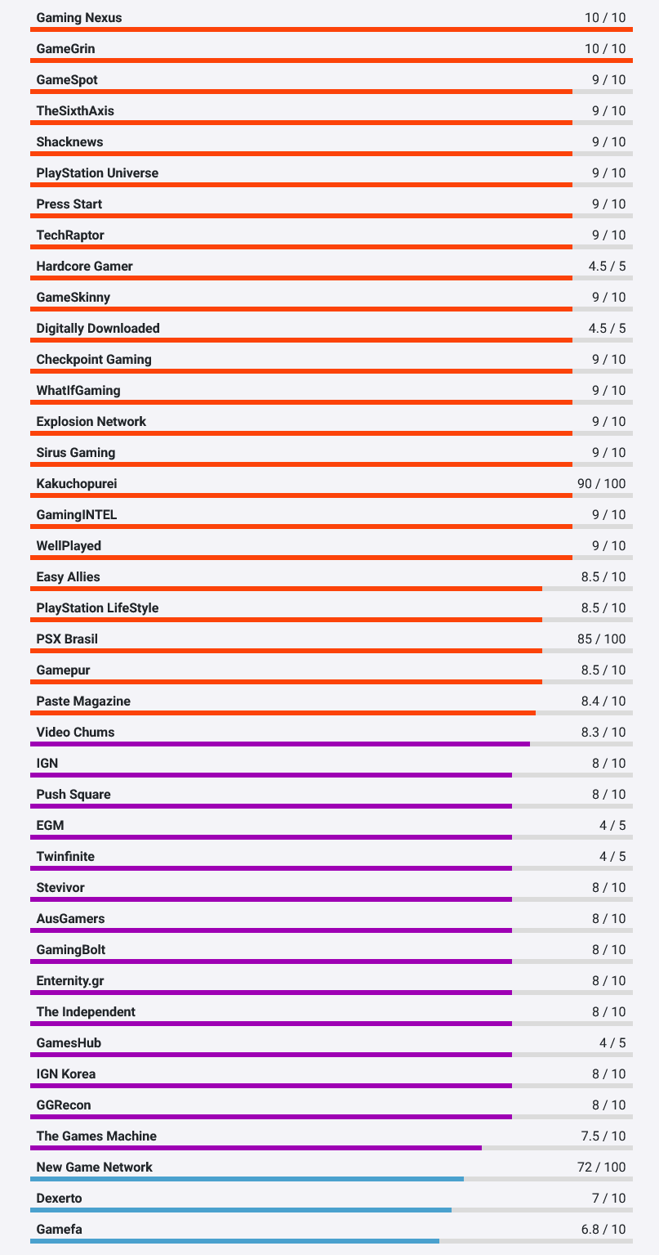
Task: Click The Independent outlet name
Action: [86, 1012]
